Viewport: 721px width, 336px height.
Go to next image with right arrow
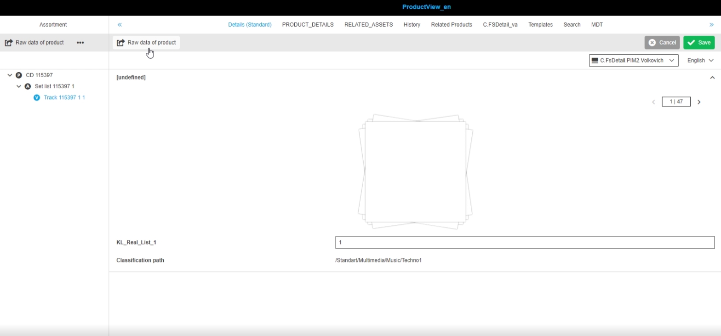(x=699, y=102)
